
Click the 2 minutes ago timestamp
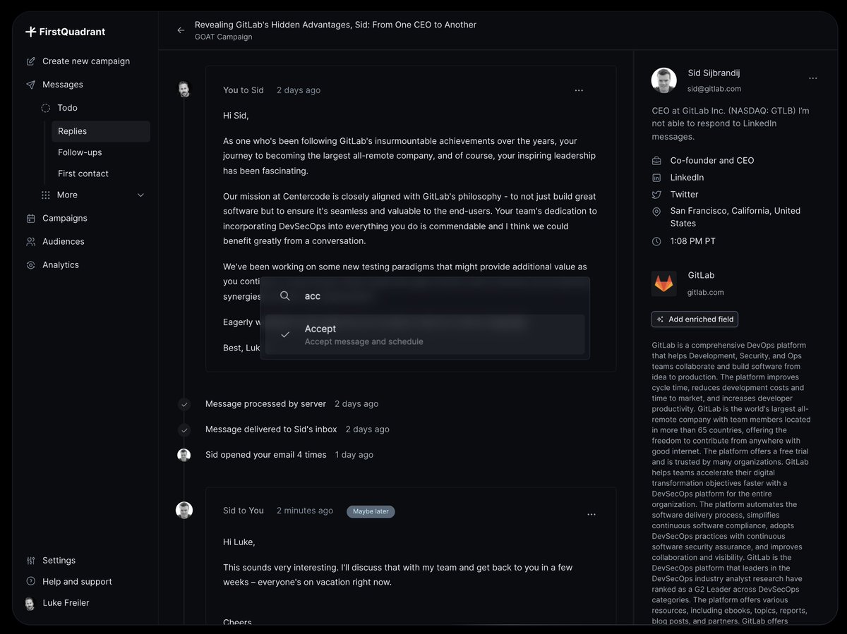[x=305, y=511]
